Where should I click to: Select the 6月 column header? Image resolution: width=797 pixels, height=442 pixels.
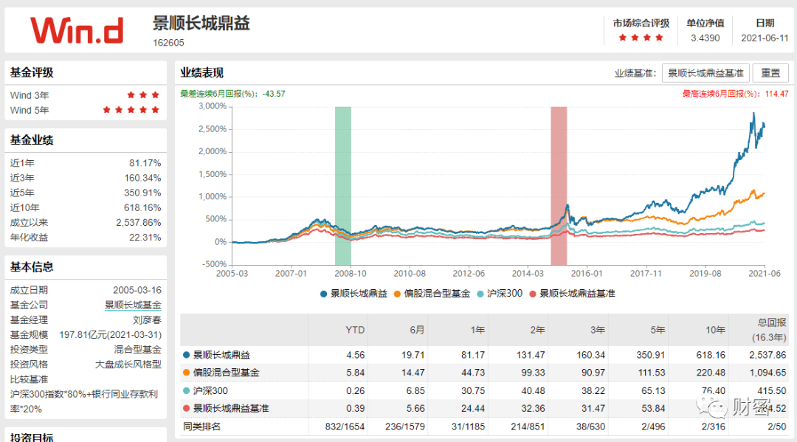point(417,330)
